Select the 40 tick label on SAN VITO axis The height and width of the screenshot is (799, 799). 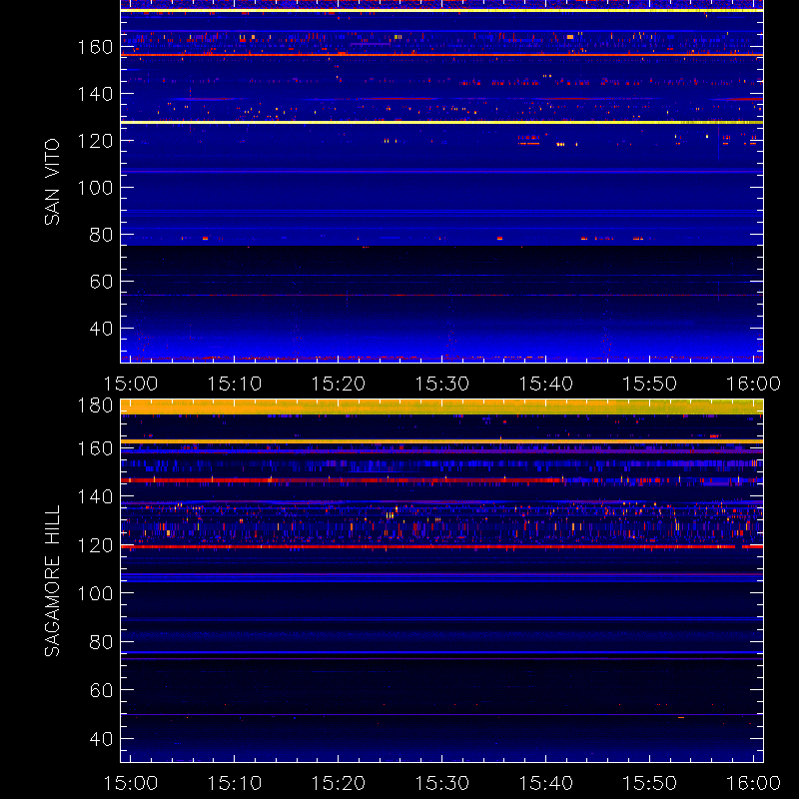pos(101,329)
